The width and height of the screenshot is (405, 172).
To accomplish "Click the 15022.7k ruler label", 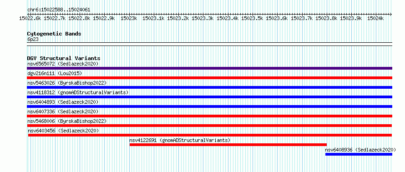I will [x=55, y=19].
